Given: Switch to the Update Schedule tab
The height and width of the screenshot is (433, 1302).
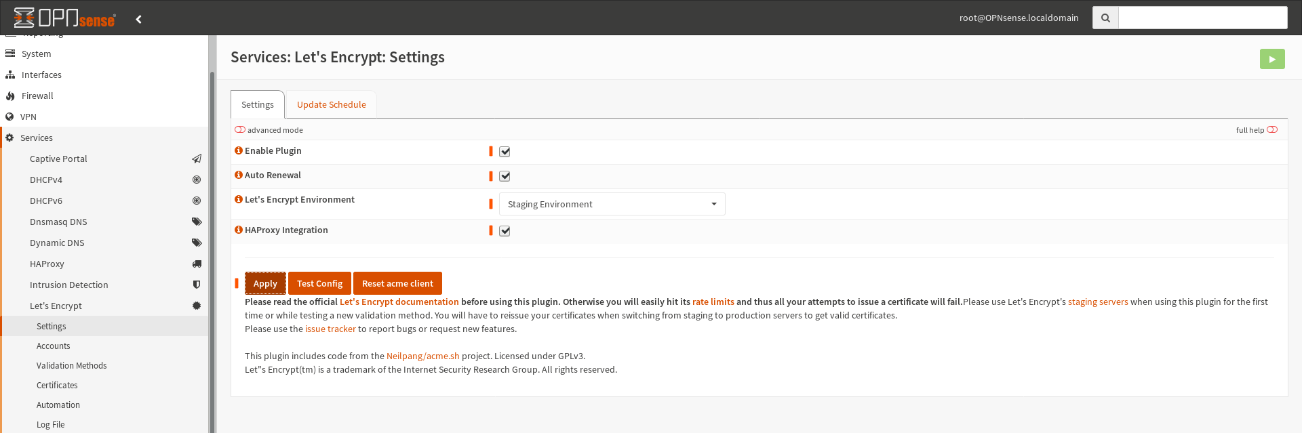Looking at the screenshot, I should click(331, 104).
